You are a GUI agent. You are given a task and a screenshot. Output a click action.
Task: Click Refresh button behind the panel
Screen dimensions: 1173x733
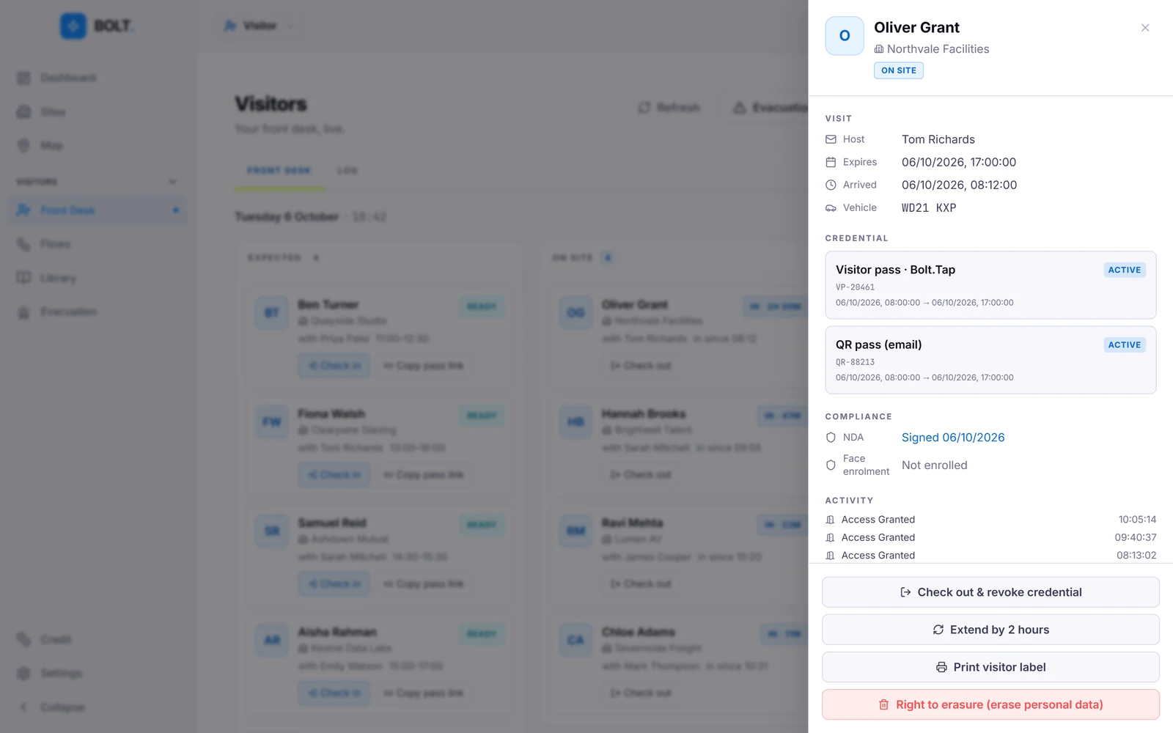669,108
